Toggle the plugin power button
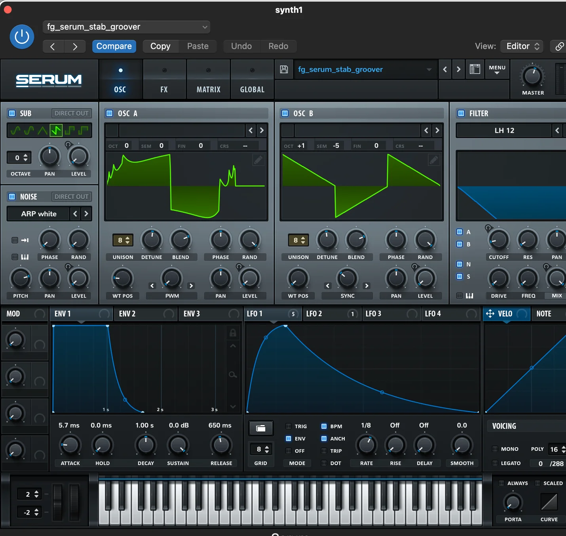This screenshot has height=536, width=566. click(22, 37)
